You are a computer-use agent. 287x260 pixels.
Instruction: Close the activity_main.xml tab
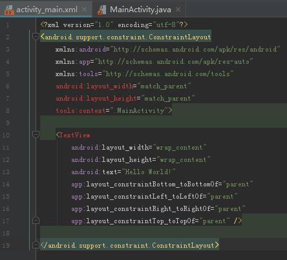pyautogui.click(x=85, y=10)
